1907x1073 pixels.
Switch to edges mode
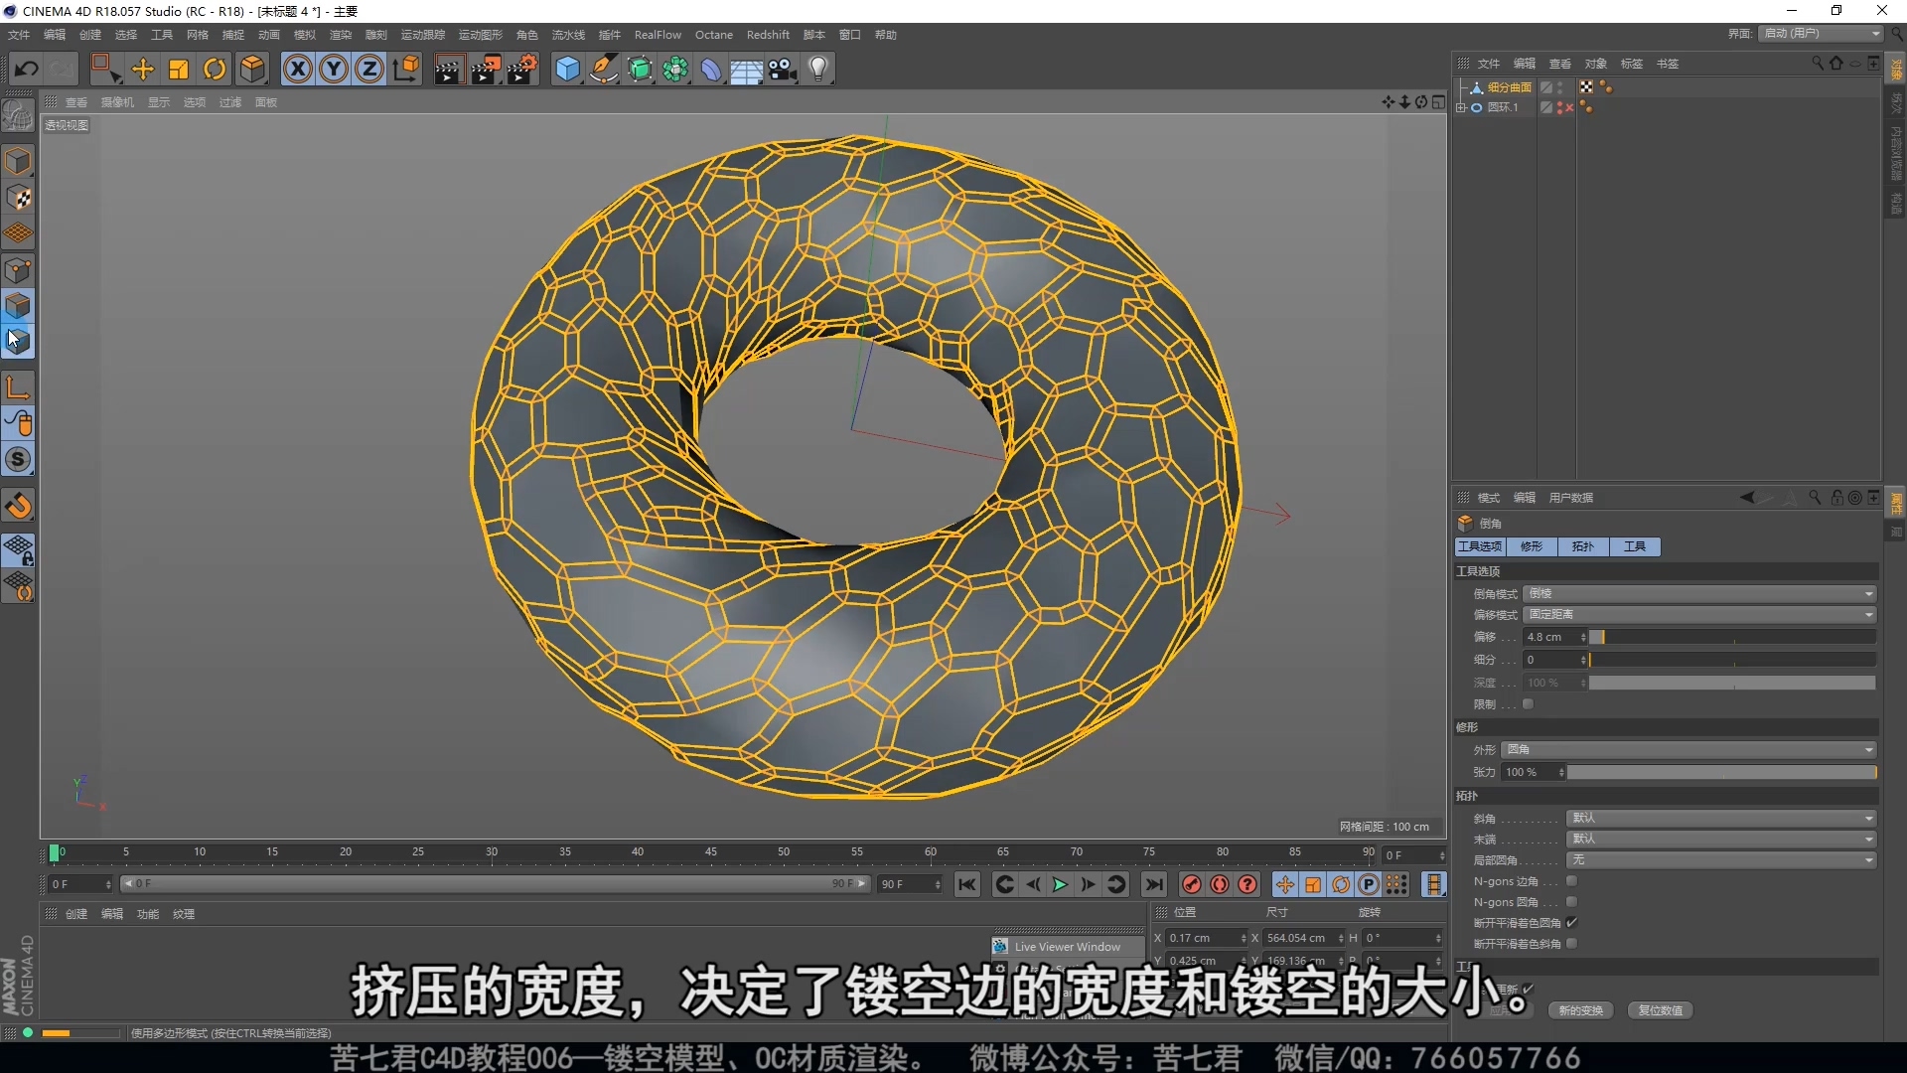pos(18,305)
